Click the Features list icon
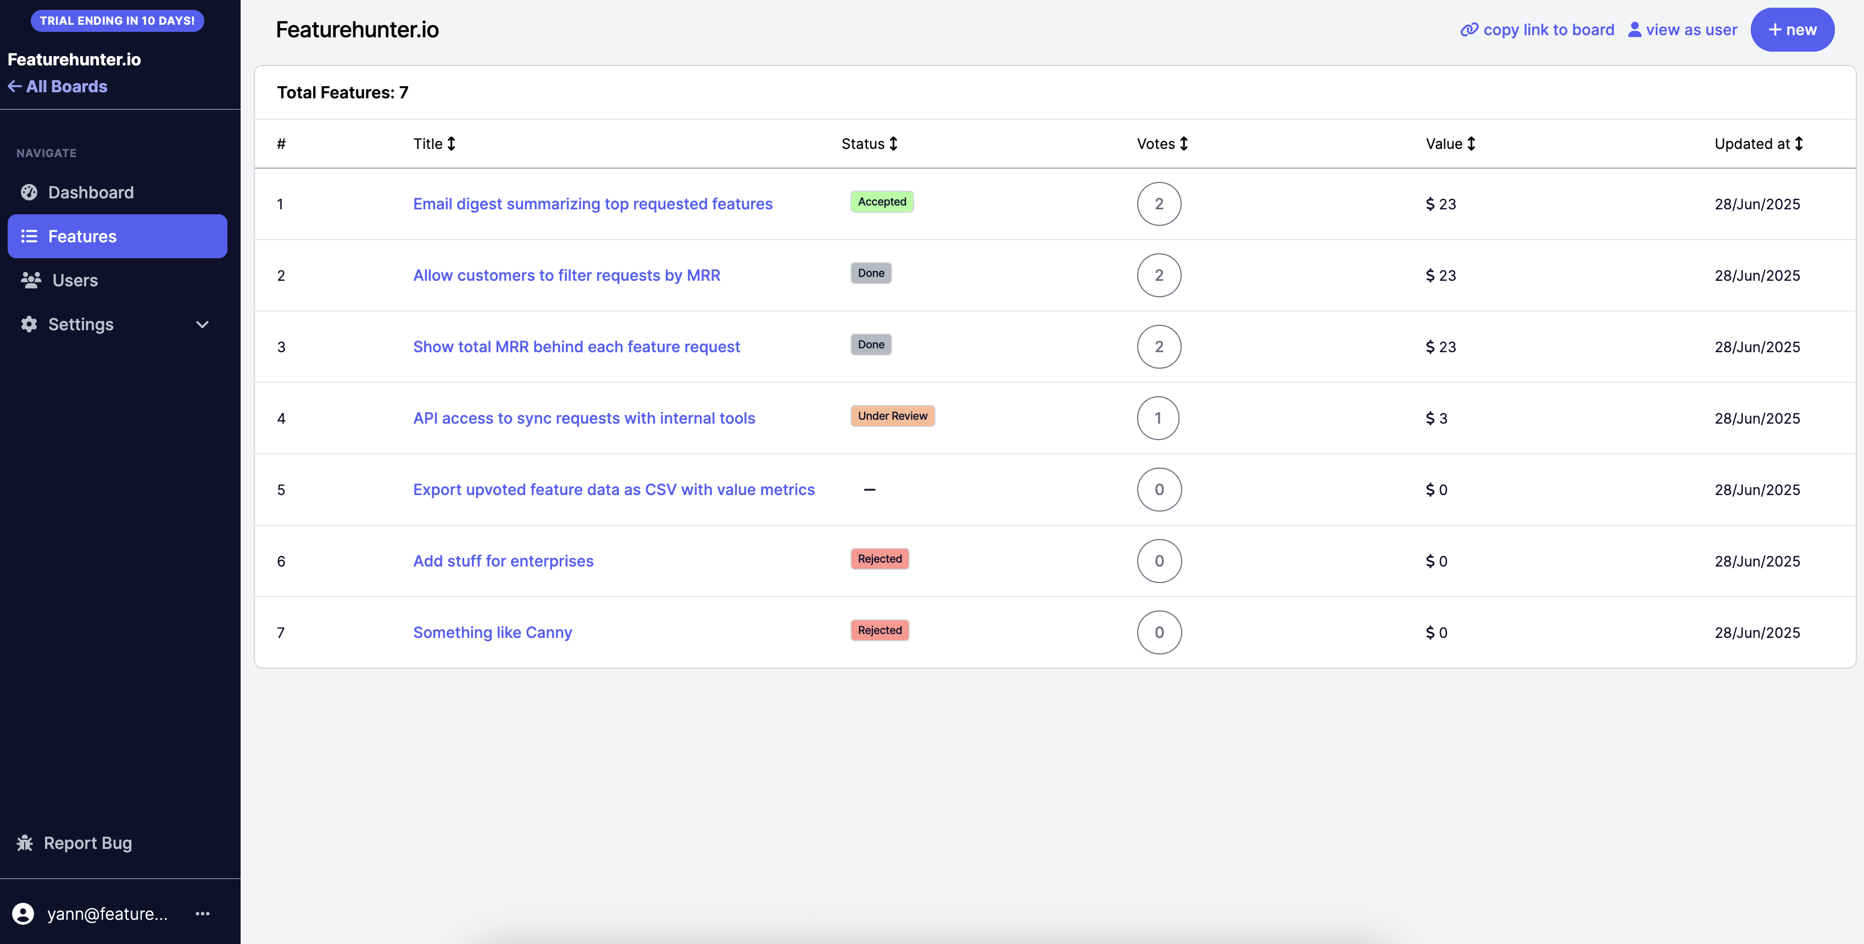1864x944 pixels. click(30, 236)
